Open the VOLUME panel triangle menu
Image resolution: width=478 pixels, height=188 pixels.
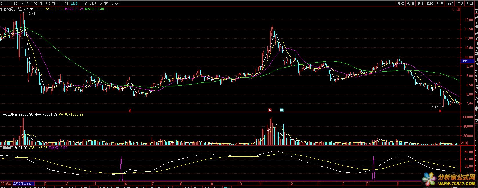coord(1,114)
